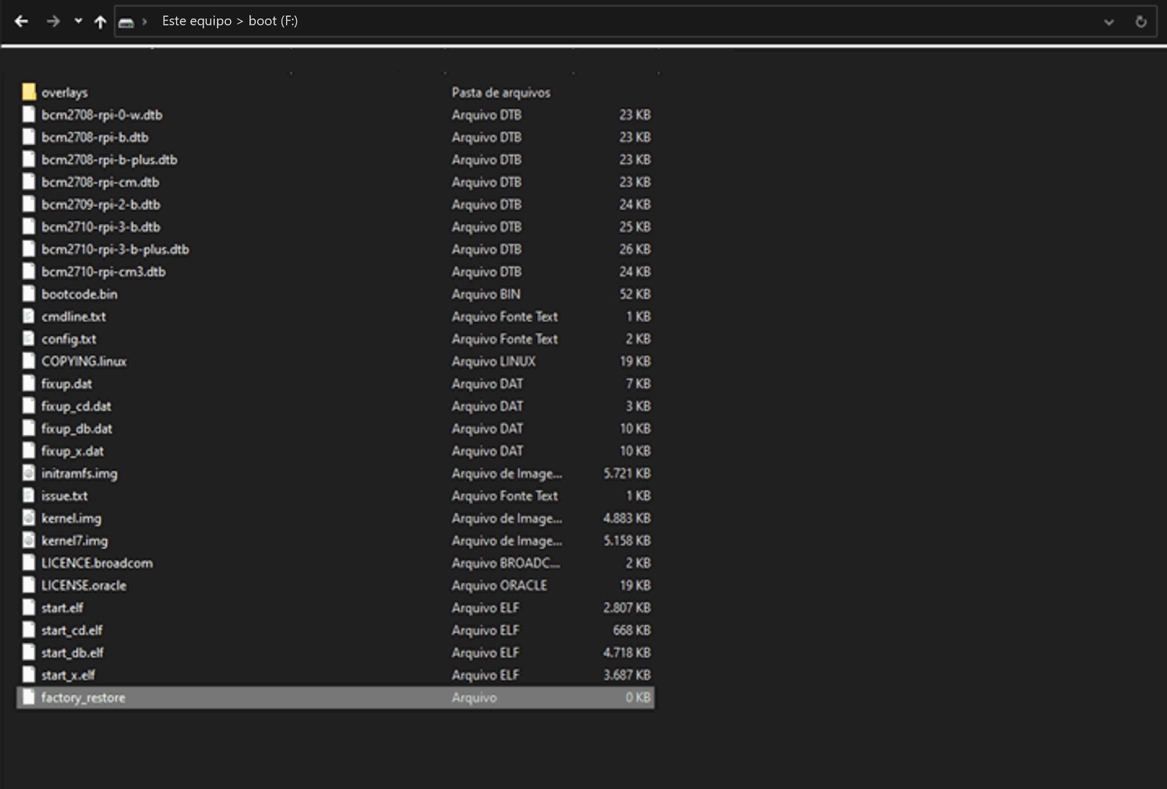Click the Forward navigation arrow
Image resolution: width=1167 pixels, height=789 pixels.
click(x=53, y=21)
